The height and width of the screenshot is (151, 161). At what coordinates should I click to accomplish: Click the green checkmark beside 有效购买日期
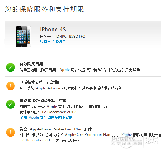[11, 67]
